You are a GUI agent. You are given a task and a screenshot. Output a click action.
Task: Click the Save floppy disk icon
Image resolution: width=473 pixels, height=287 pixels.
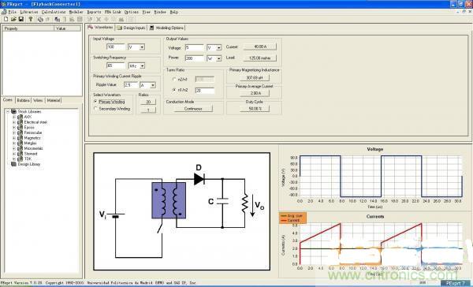tap(21, 19)
